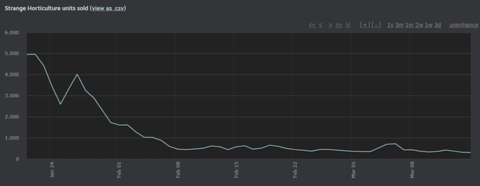The image size is (480, 186).
Task: Click the Feb 01 axis label
Action: tap(119, 170)
